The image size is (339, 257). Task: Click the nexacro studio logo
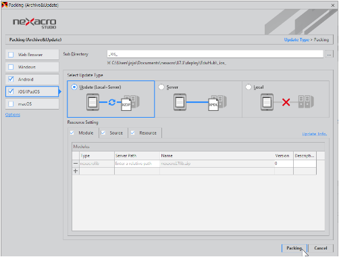[34, 23]
